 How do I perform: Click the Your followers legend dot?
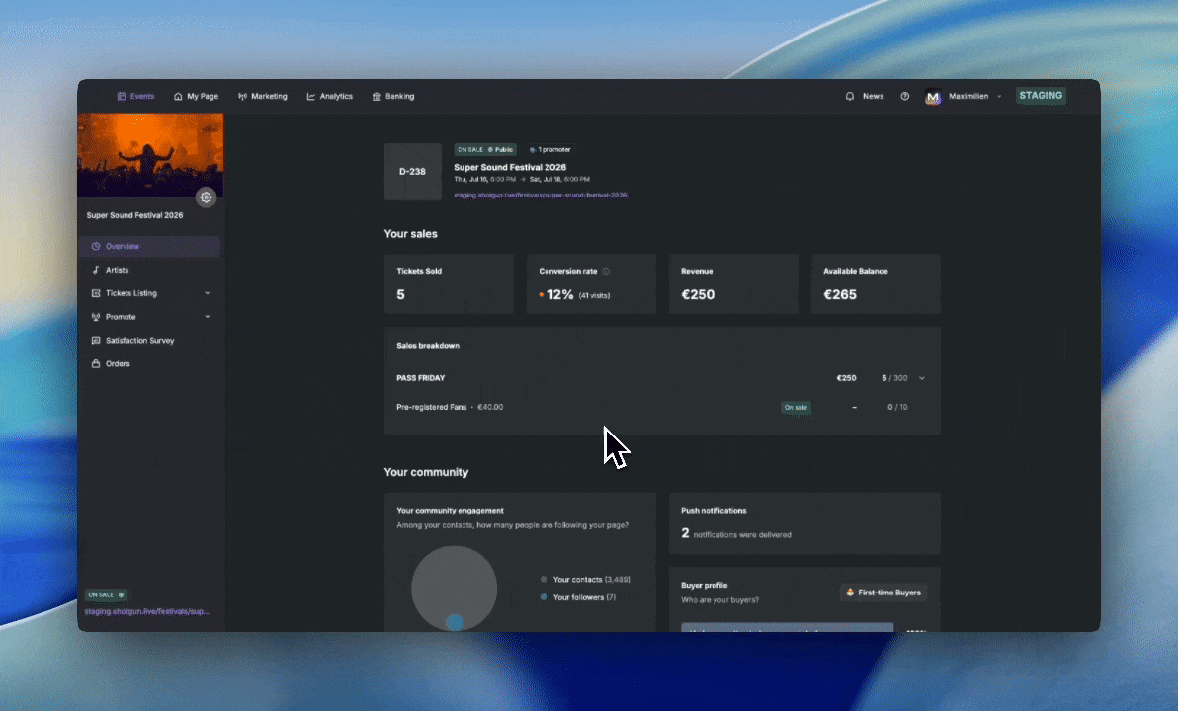click(544, 597)
